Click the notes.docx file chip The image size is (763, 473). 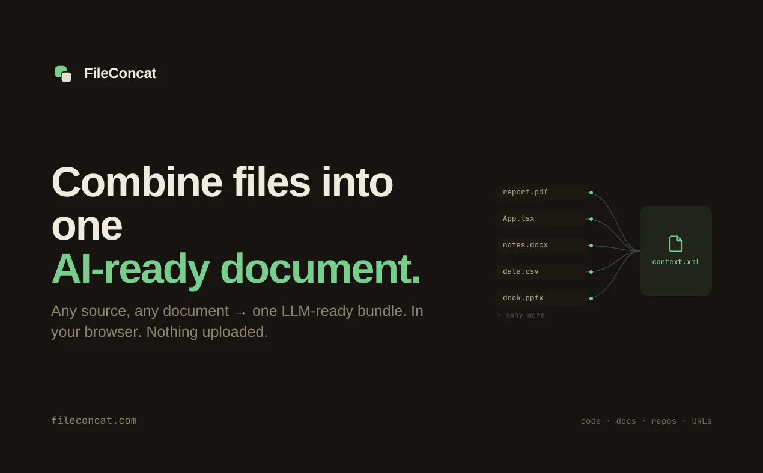(x=541, y=245)
